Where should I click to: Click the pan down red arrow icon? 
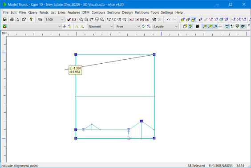(147, 20)
